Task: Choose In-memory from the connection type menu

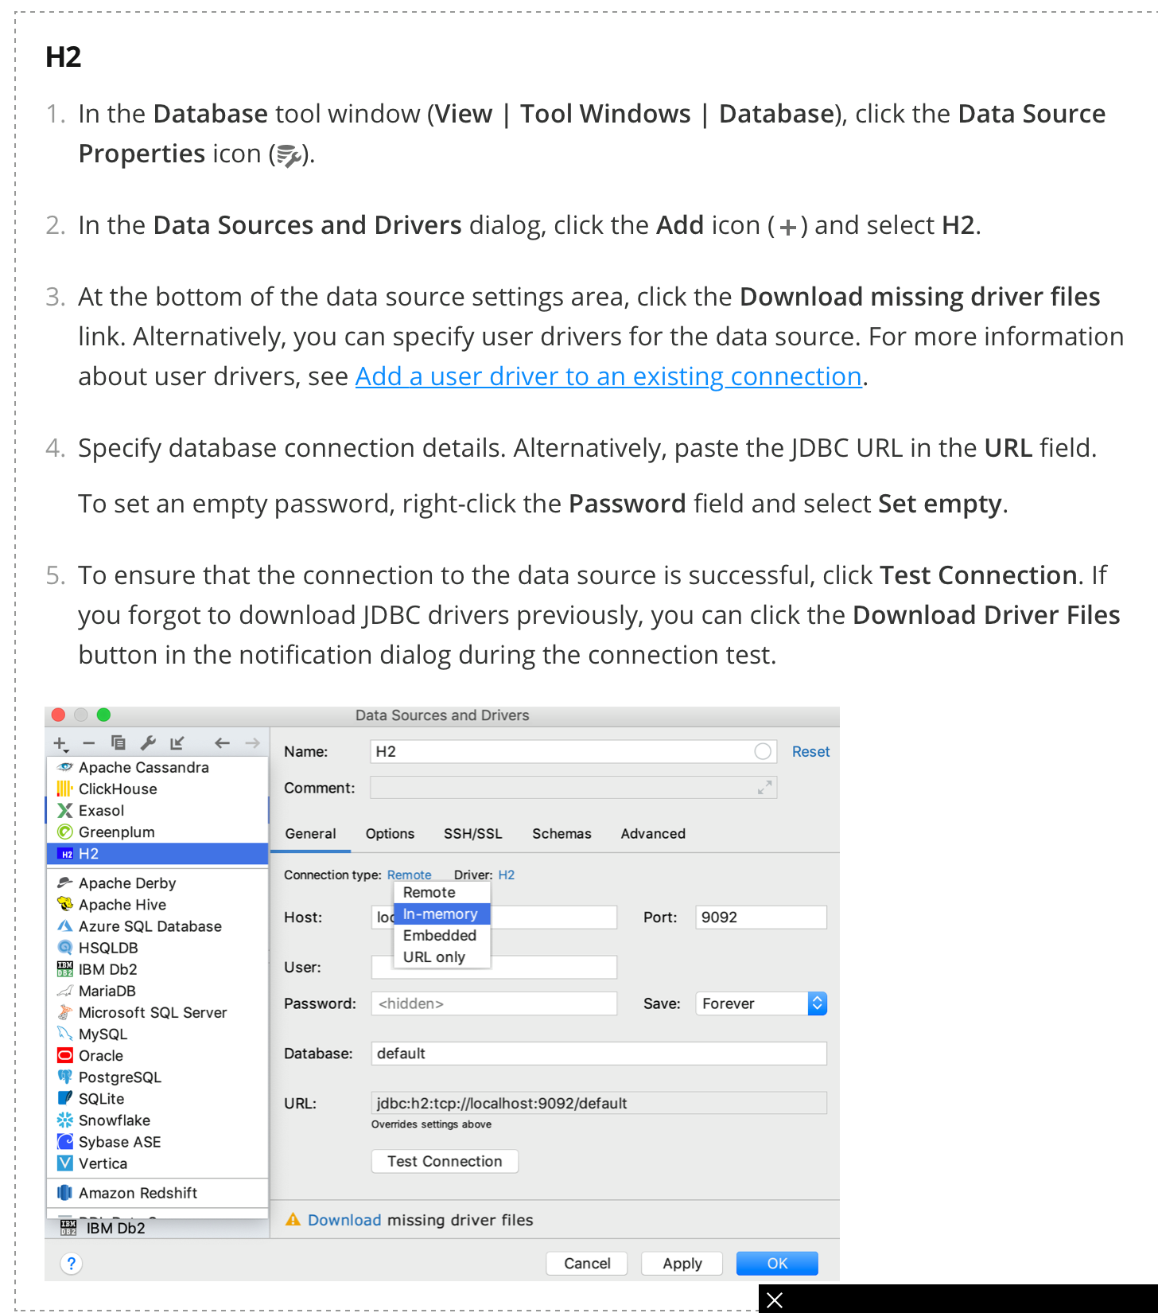Action: pos(442,914)
